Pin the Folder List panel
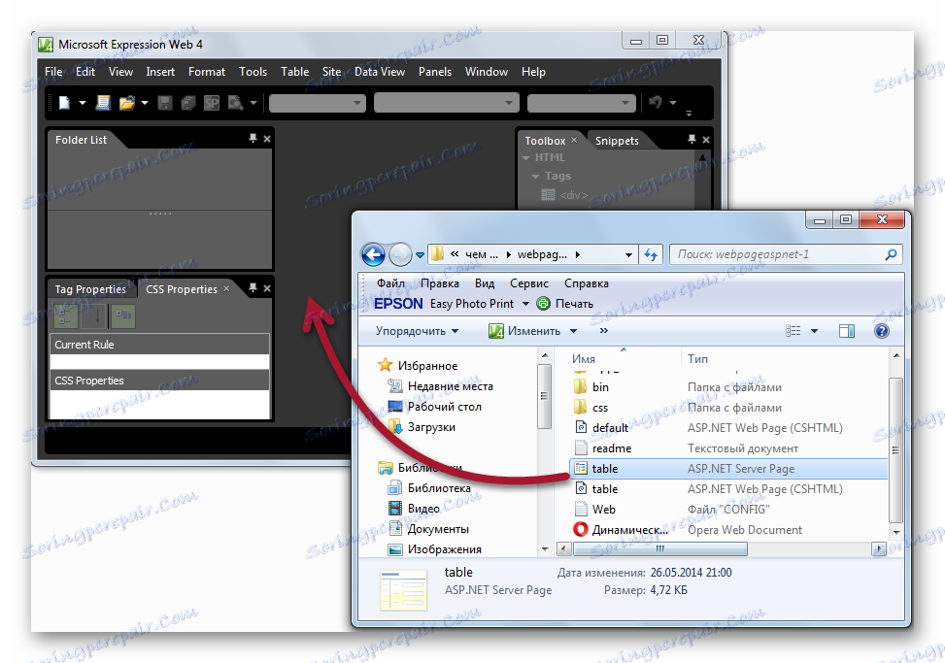This screenshot has width=945, height=663. pos(252,139)
